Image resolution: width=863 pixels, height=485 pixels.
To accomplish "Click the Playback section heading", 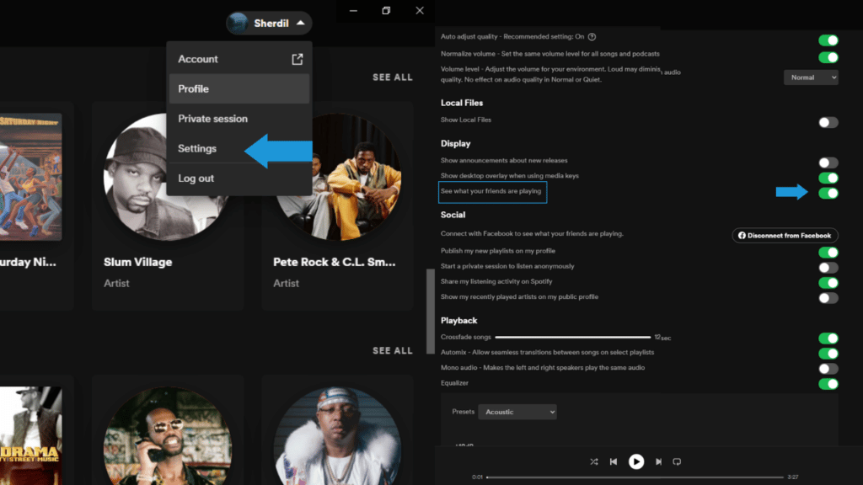I will pos(459,321).
